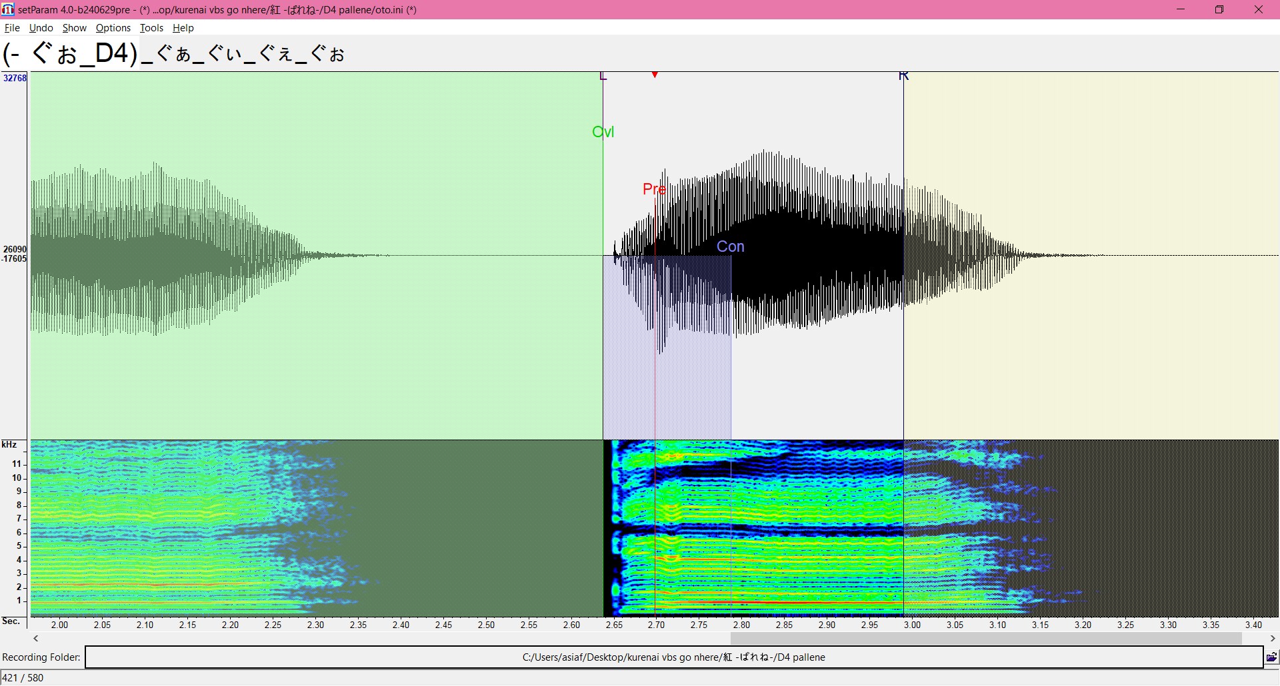Click the Recording Folder path field

point(673,657)
